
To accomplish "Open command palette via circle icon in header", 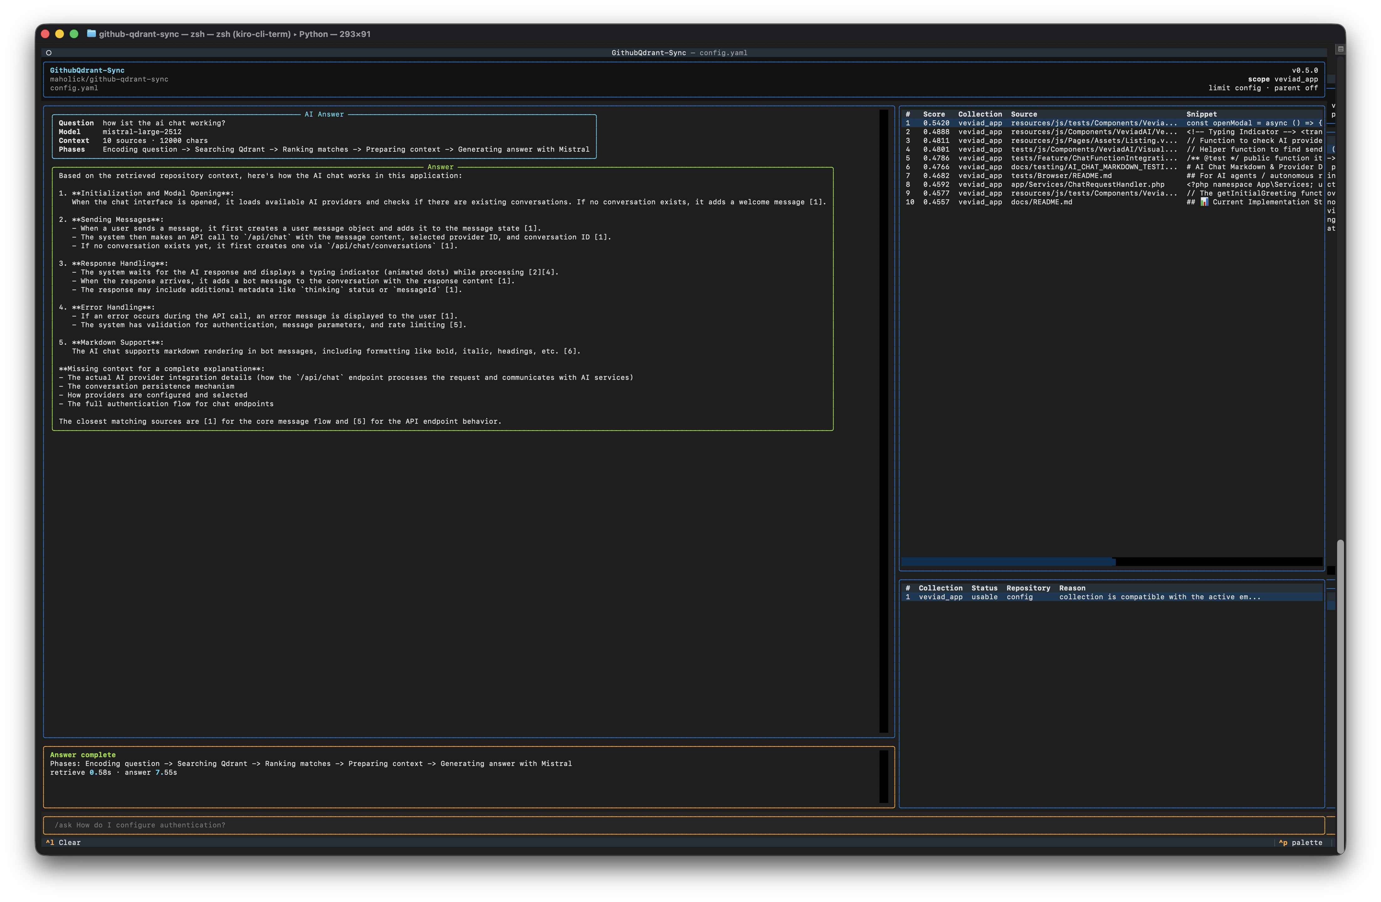I will point(49,53).
